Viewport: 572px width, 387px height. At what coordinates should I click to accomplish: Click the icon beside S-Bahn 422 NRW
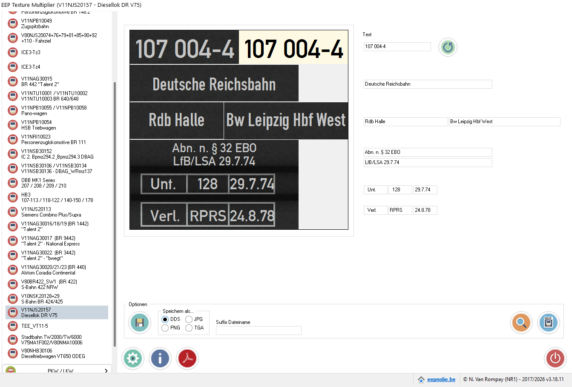pyautogui.click(x=13, y=284)
